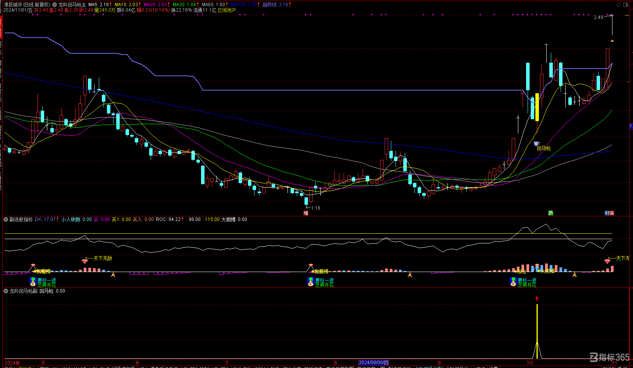Click the first red diamond before 天下无敌 near month 5
This screenshot has width=633, height=368.
point(85,262)
